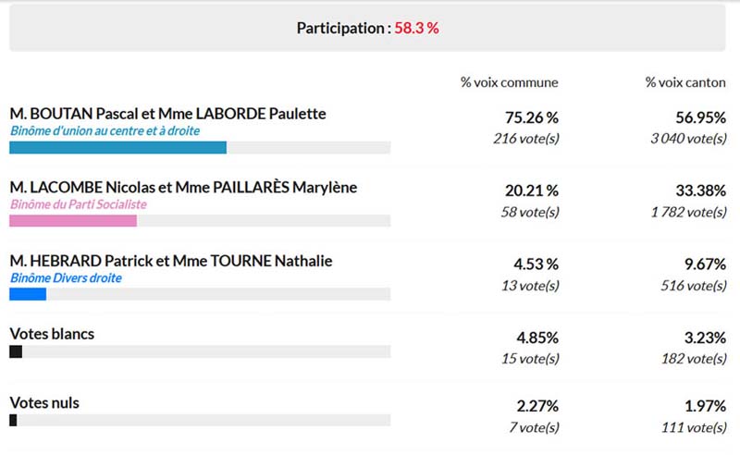Screen dimensions: 740x455
Task: Select the HEBRARD Patrick et TOURNE Nathalie heading
Action: [x=171, y=261]
